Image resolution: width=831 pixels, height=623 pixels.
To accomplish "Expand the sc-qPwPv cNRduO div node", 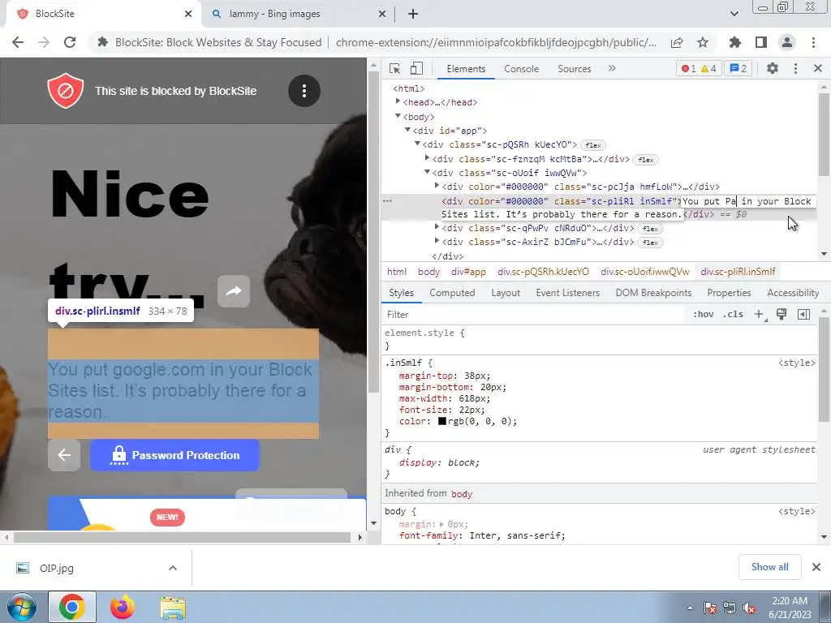I will tap(437, 227).
